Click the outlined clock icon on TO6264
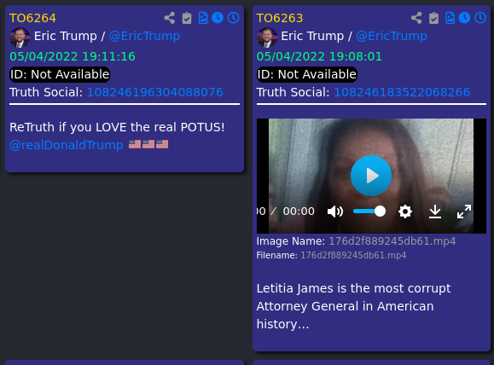 coord(234,18)
